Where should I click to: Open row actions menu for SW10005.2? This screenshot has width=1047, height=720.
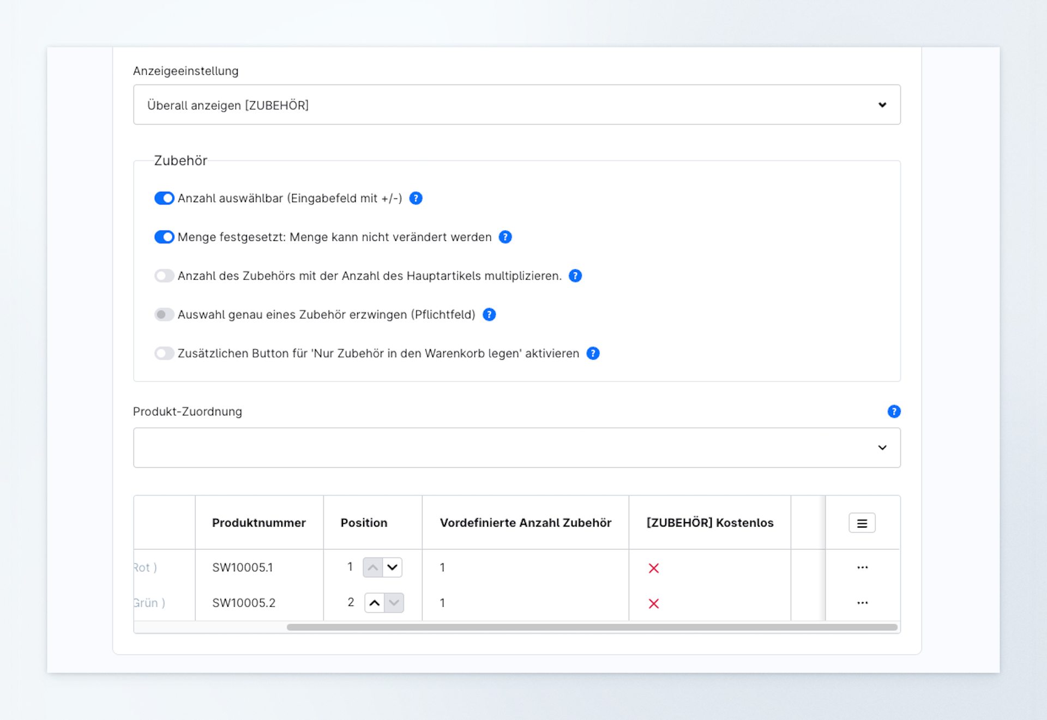tap(862, 603)
